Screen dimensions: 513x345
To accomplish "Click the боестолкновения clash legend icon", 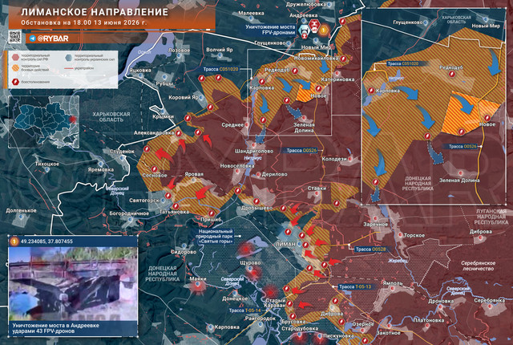I will click(x=15, y=82).
